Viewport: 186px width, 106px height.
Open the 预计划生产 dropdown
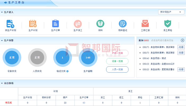pos(171,12)
